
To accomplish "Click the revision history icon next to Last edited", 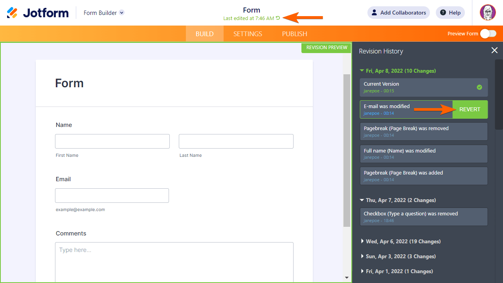I will pyautogui.click(x=278, y=18).
